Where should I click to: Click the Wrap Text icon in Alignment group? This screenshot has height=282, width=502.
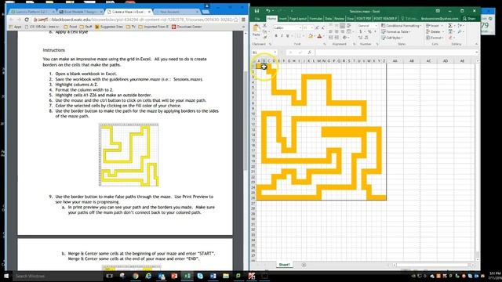tap(348, 26)
